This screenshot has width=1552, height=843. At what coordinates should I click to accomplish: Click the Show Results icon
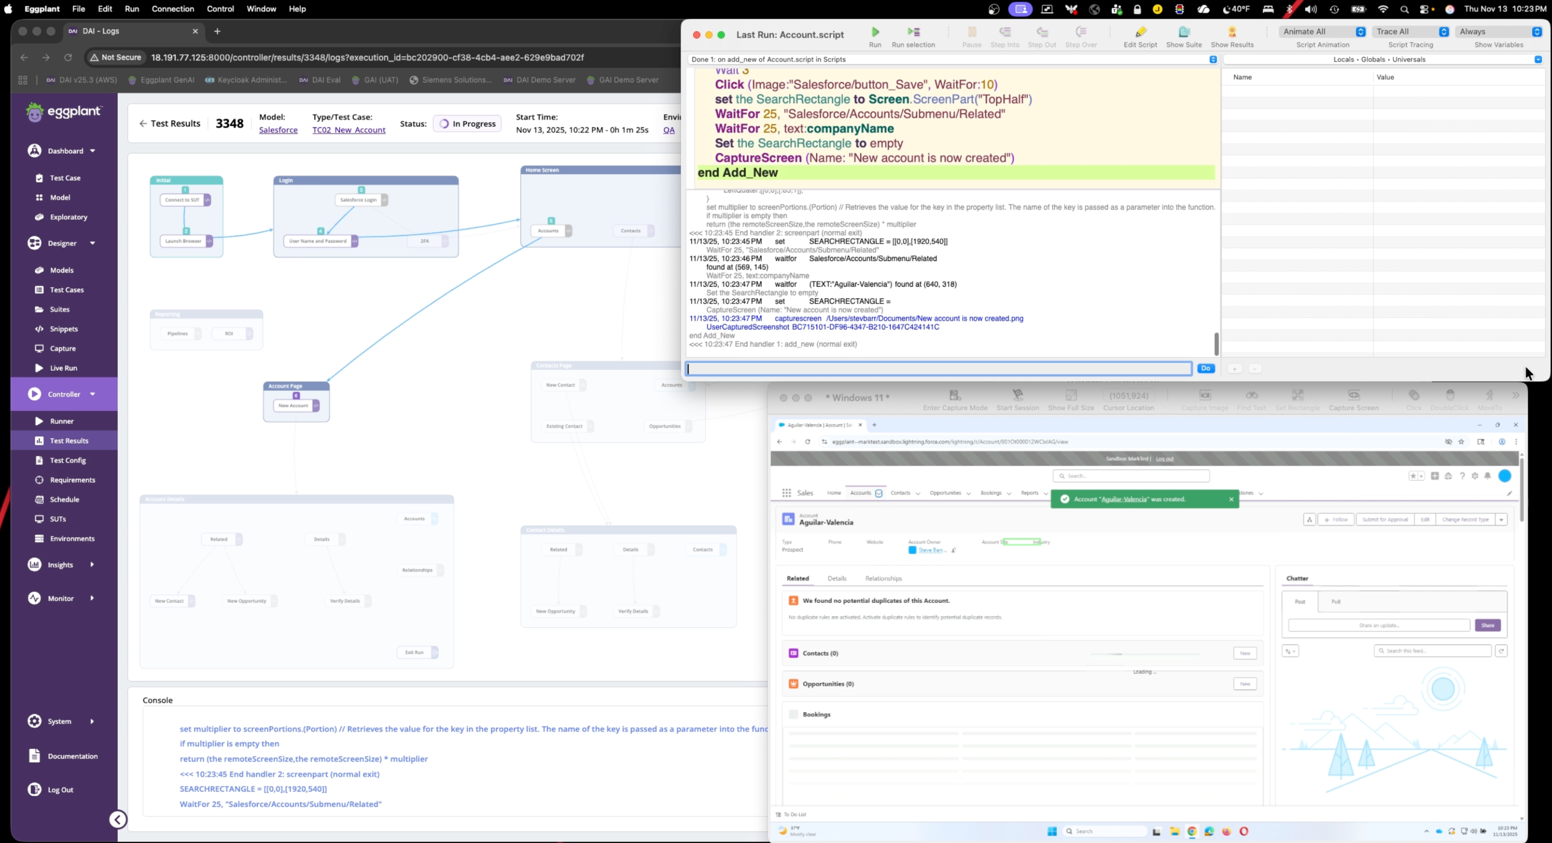[1232, 32]
